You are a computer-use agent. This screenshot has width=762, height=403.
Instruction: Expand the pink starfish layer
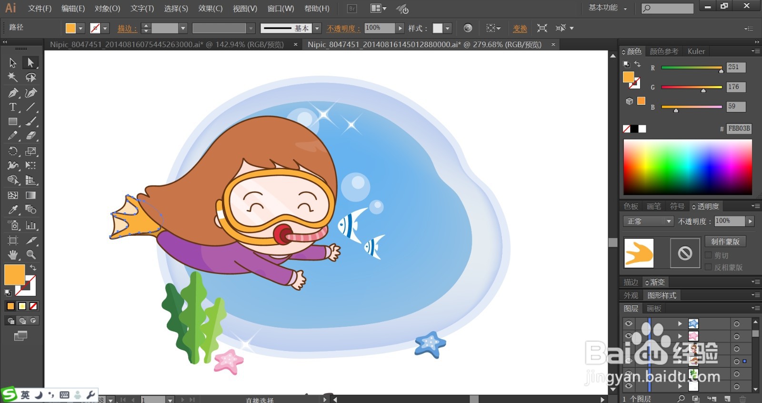point(680,336)
